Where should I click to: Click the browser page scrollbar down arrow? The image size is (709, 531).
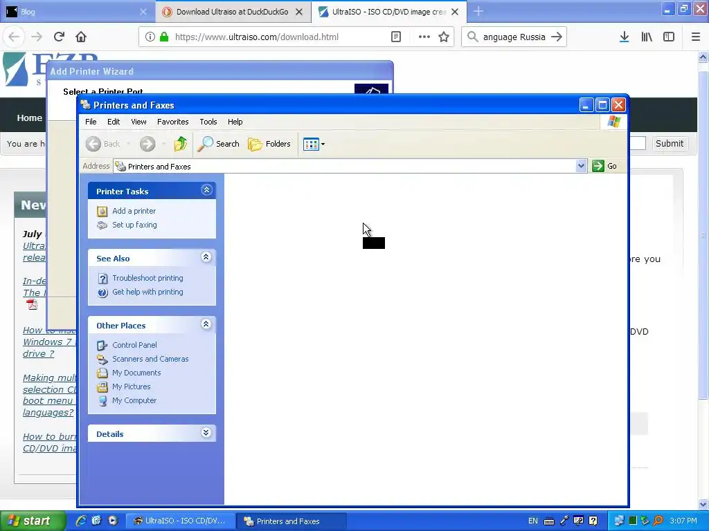coord(703,504)
